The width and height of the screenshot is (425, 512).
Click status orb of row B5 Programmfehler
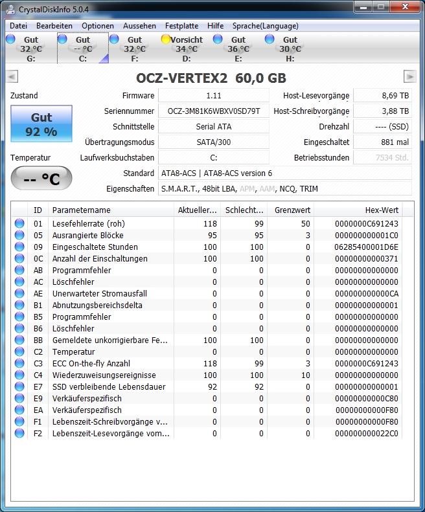19,317
